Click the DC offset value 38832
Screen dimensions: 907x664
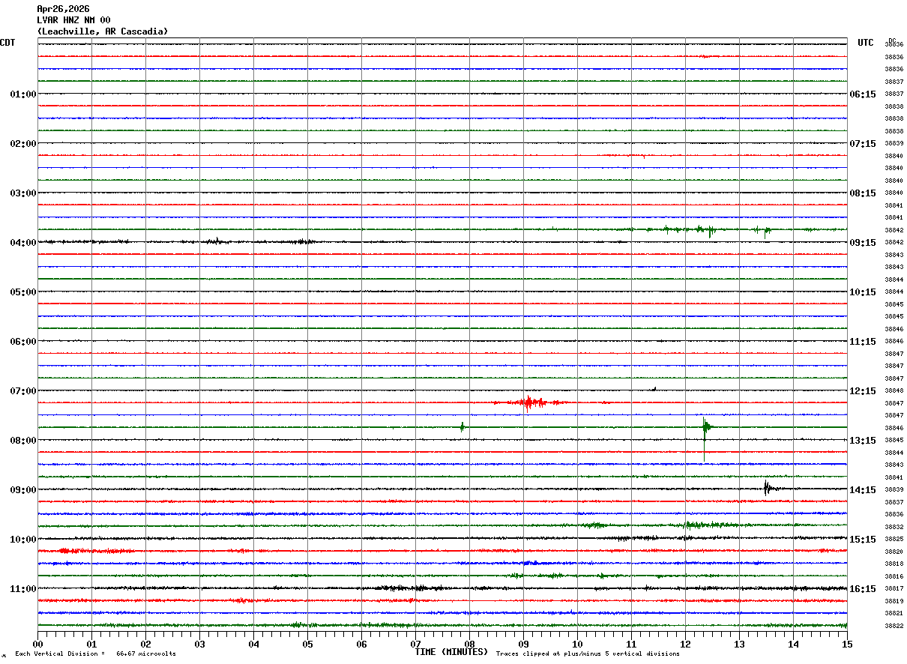click(x=894, y=527)
